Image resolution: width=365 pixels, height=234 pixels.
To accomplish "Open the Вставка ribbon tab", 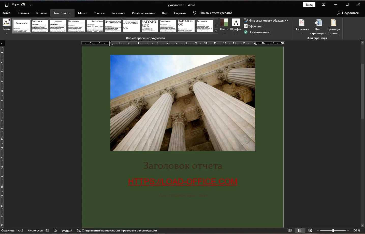I will tap(41, 13).
